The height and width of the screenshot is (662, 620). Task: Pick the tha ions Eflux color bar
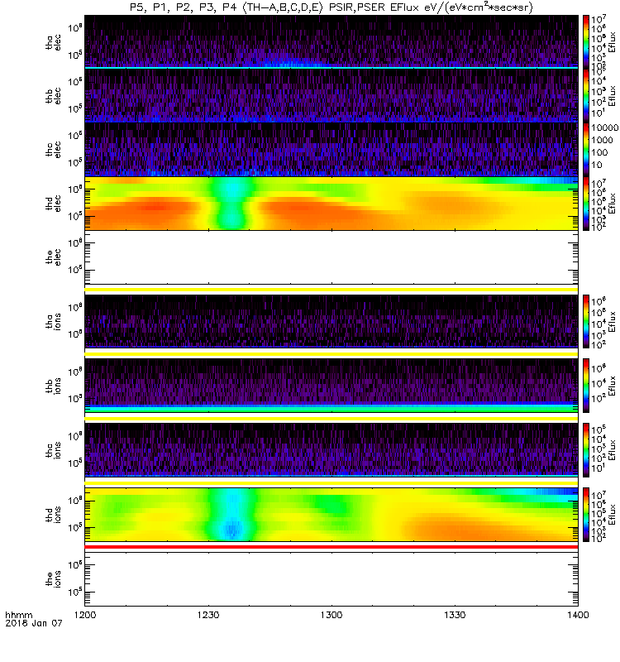[586, 321]
